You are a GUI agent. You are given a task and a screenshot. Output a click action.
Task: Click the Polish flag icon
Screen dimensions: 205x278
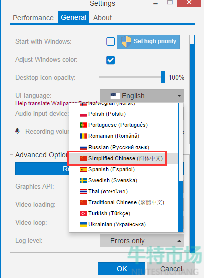(x=83, y=114)
